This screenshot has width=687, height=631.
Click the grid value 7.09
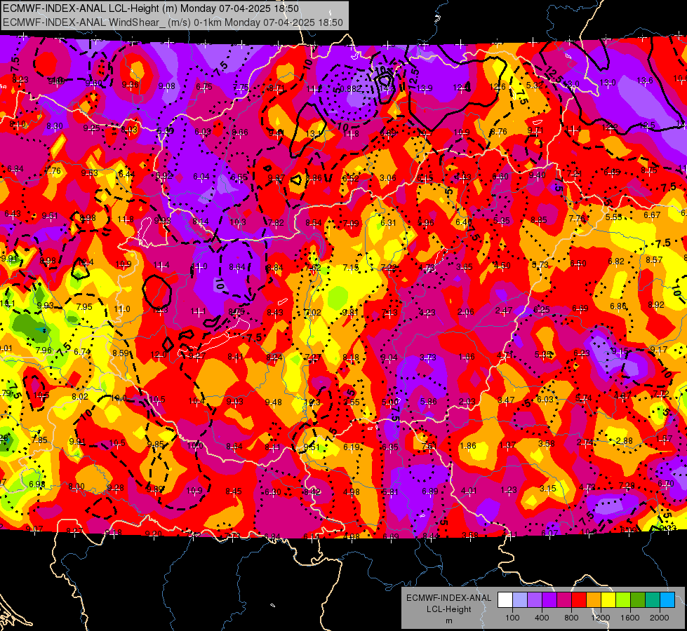click(350, 224)
